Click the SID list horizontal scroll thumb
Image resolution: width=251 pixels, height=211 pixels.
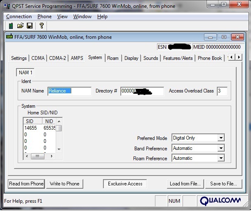pos(38,156)
